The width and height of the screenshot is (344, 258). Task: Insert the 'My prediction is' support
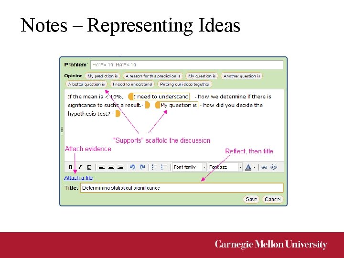click(x=102, y=76)
